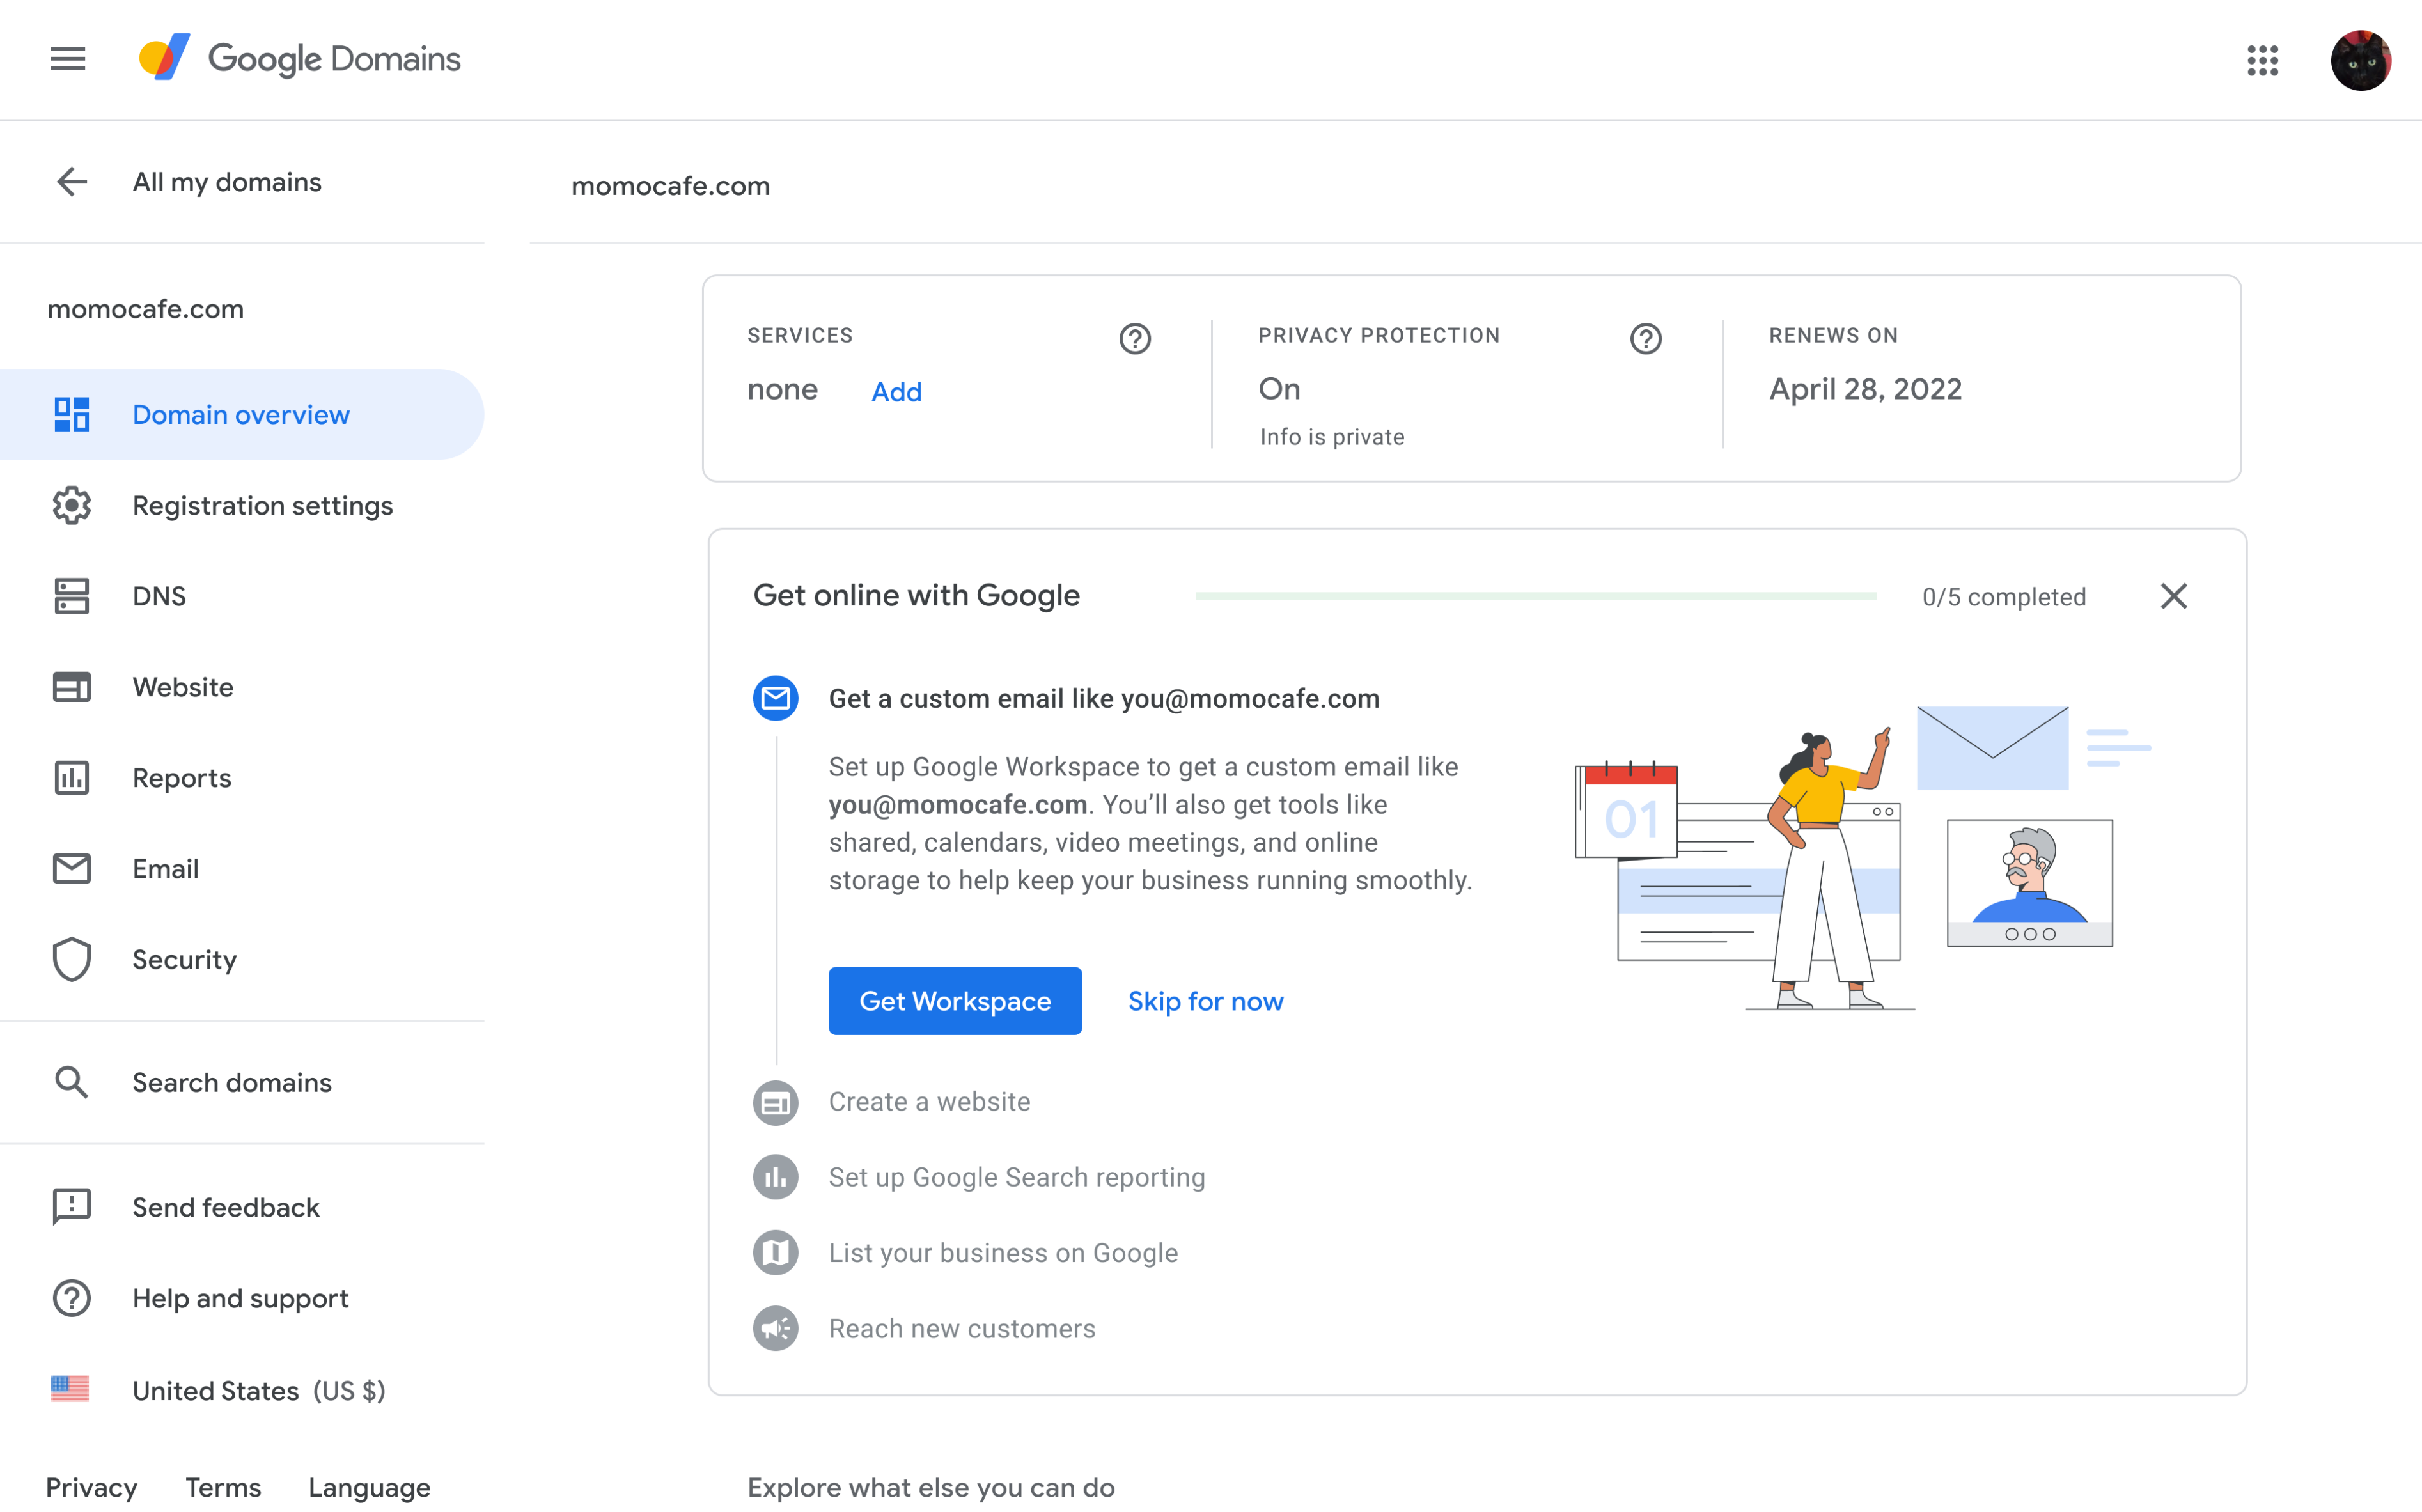Close the Get online with Google card

(x=2174, y=596)
